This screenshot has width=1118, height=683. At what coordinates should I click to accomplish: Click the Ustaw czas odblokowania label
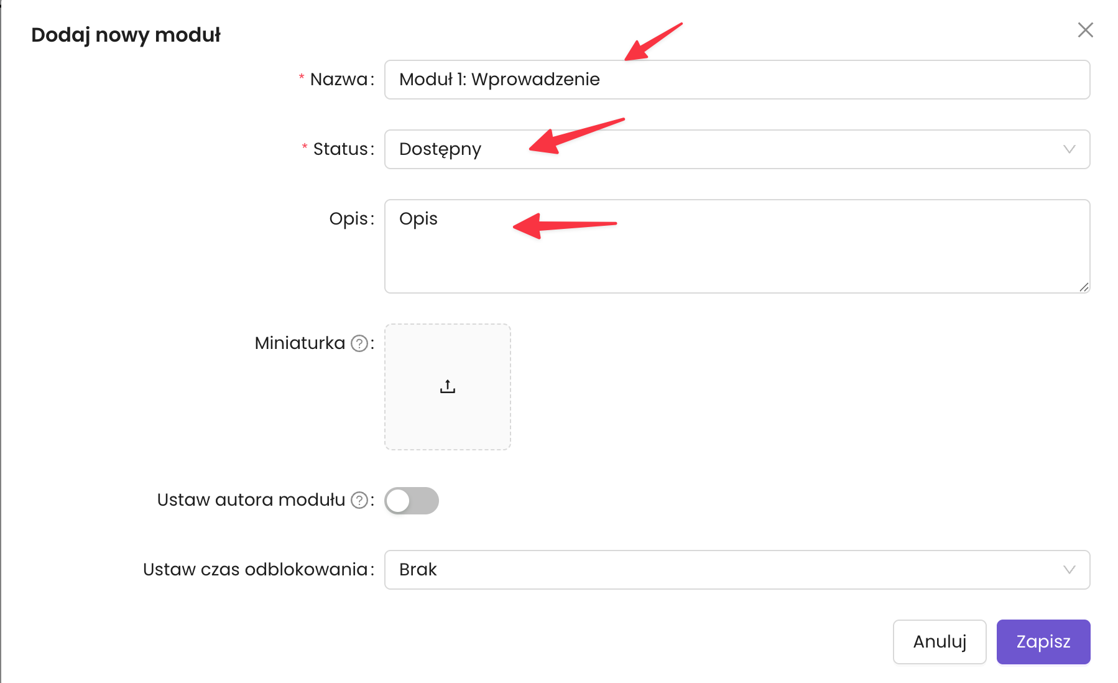click(255, 570)
